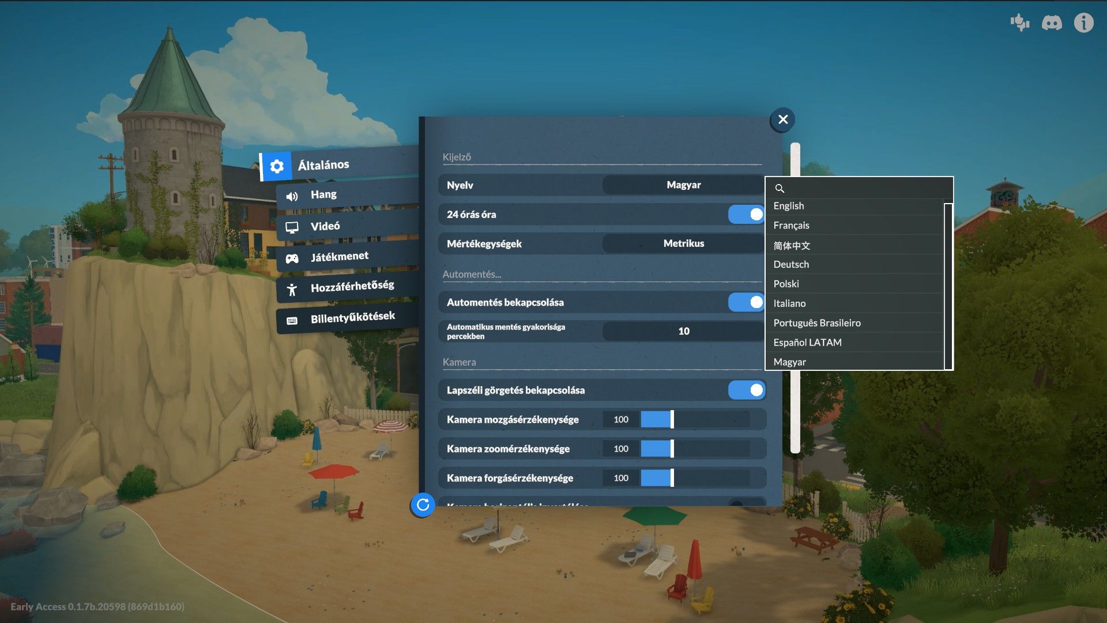Click the search magnifier in language list
This screenshot has width=1107, height=623.
(780, 189)
